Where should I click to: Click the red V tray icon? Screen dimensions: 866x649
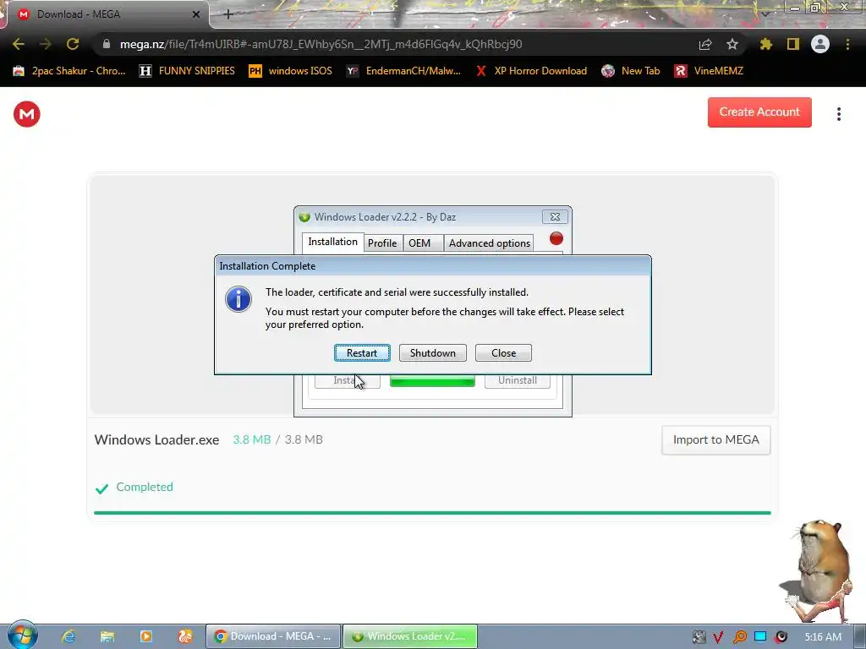tap(719, 637)
